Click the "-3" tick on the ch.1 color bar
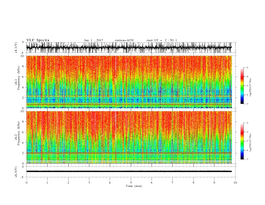 (x=247, y=67)
